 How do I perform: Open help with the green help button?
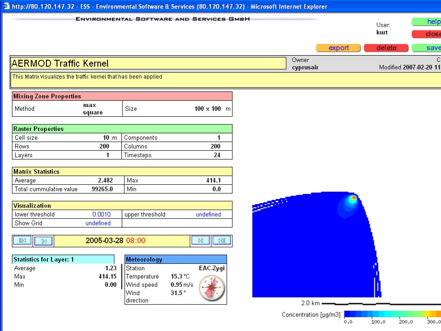coord(426,22)
